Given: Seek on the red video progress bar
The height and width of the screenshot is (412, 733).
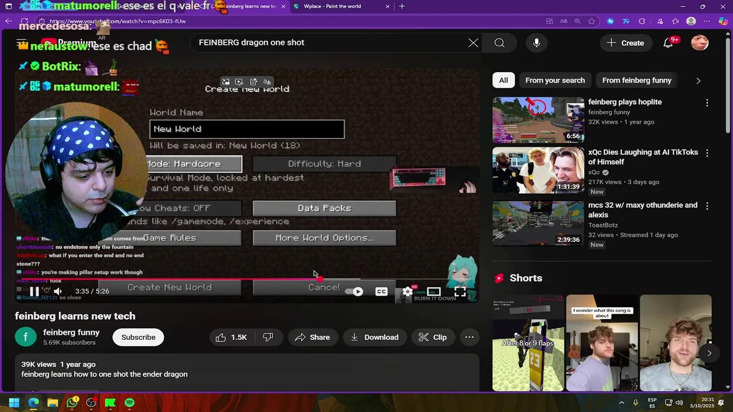Looking at the screenshot, I should point(246,279).
